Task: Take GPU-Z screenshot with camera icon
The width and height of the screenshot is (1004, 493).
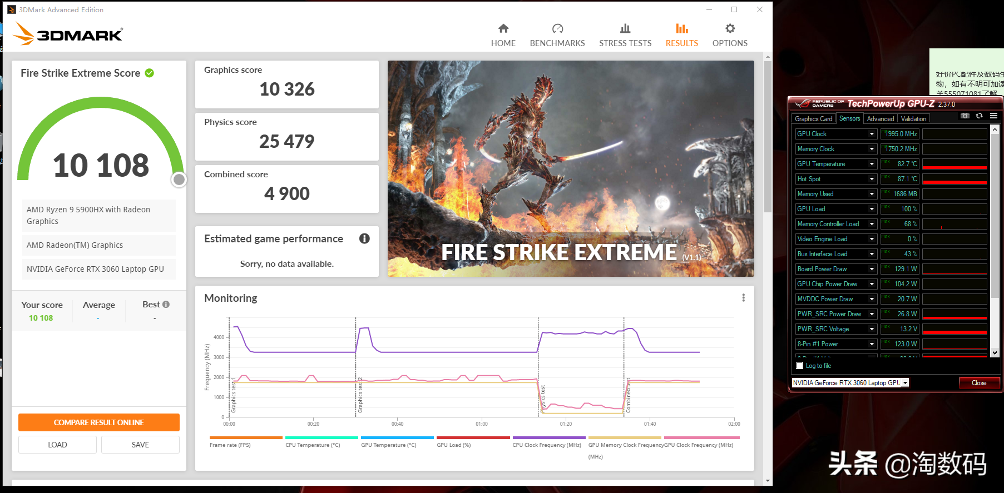Action: (965, 116)
